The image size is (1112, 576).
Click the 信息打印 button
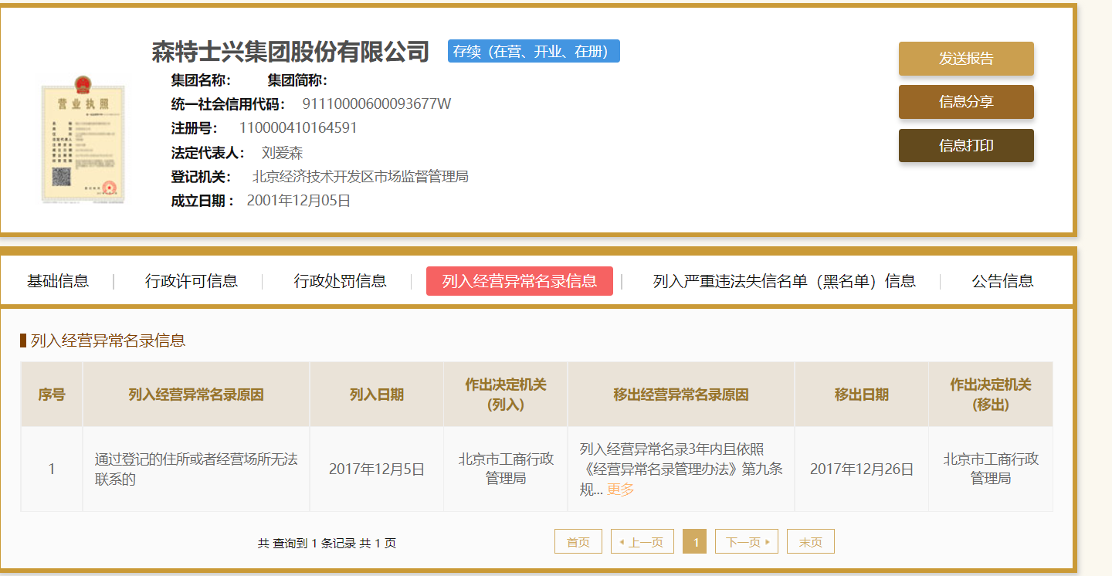[x=966, y=145]
